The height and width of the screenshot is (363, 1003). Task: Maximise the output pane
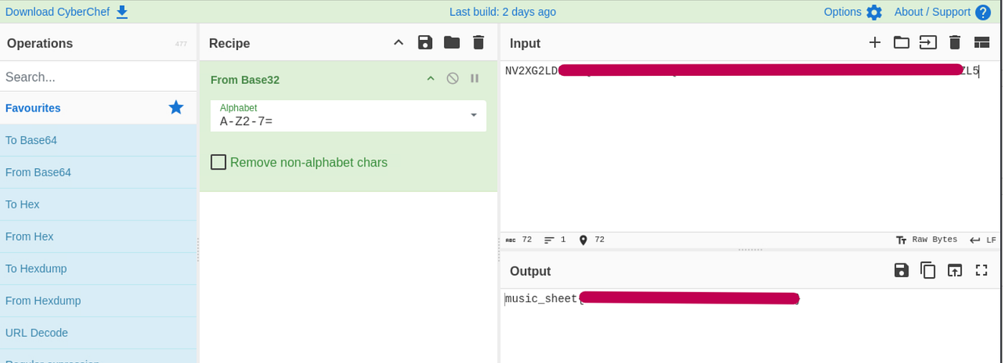click(x=982, y=270)
